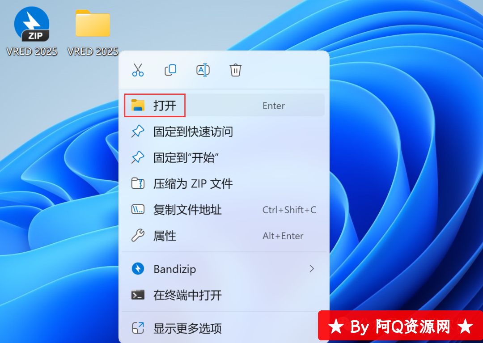Click the Delete trash can icon
This screenshot has width=483, height=343.
click(x=235, y=70)
